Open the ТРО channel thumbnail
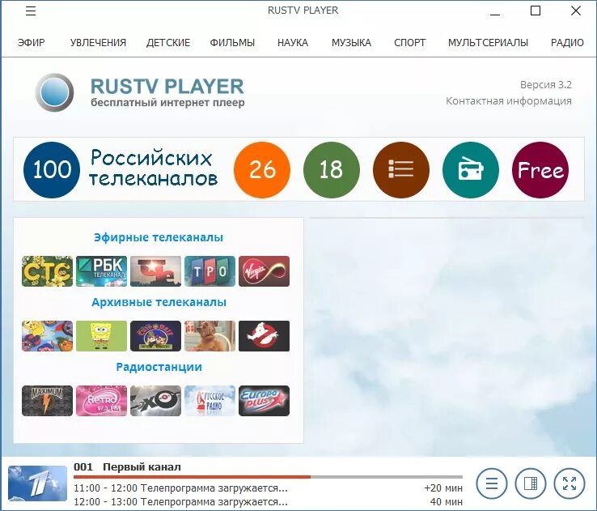Image resolution: width=597 pixels, height=511 pixels. click(210, 271)
